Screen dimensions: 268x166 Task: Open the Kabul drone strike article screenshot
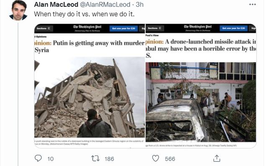point(201,86)
